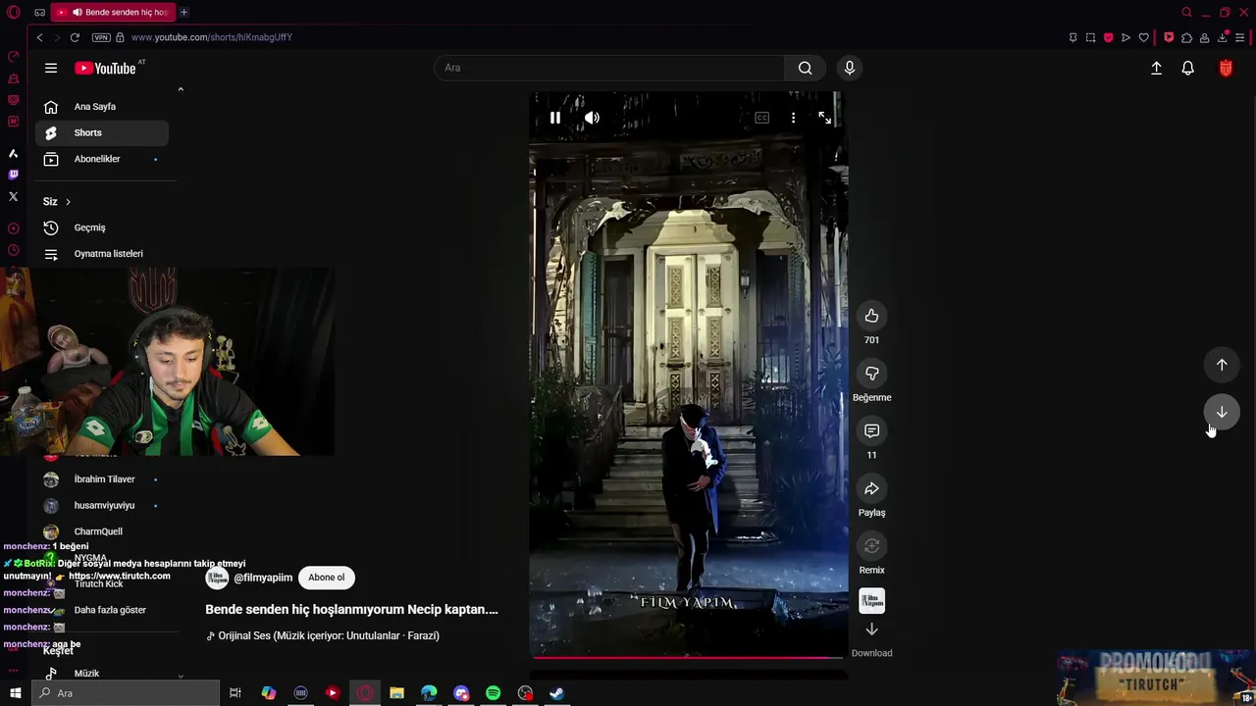This screenshot has width=1256, height=706.
Task: Open Müzik under Keşfet
Action: tap(102, 674)
